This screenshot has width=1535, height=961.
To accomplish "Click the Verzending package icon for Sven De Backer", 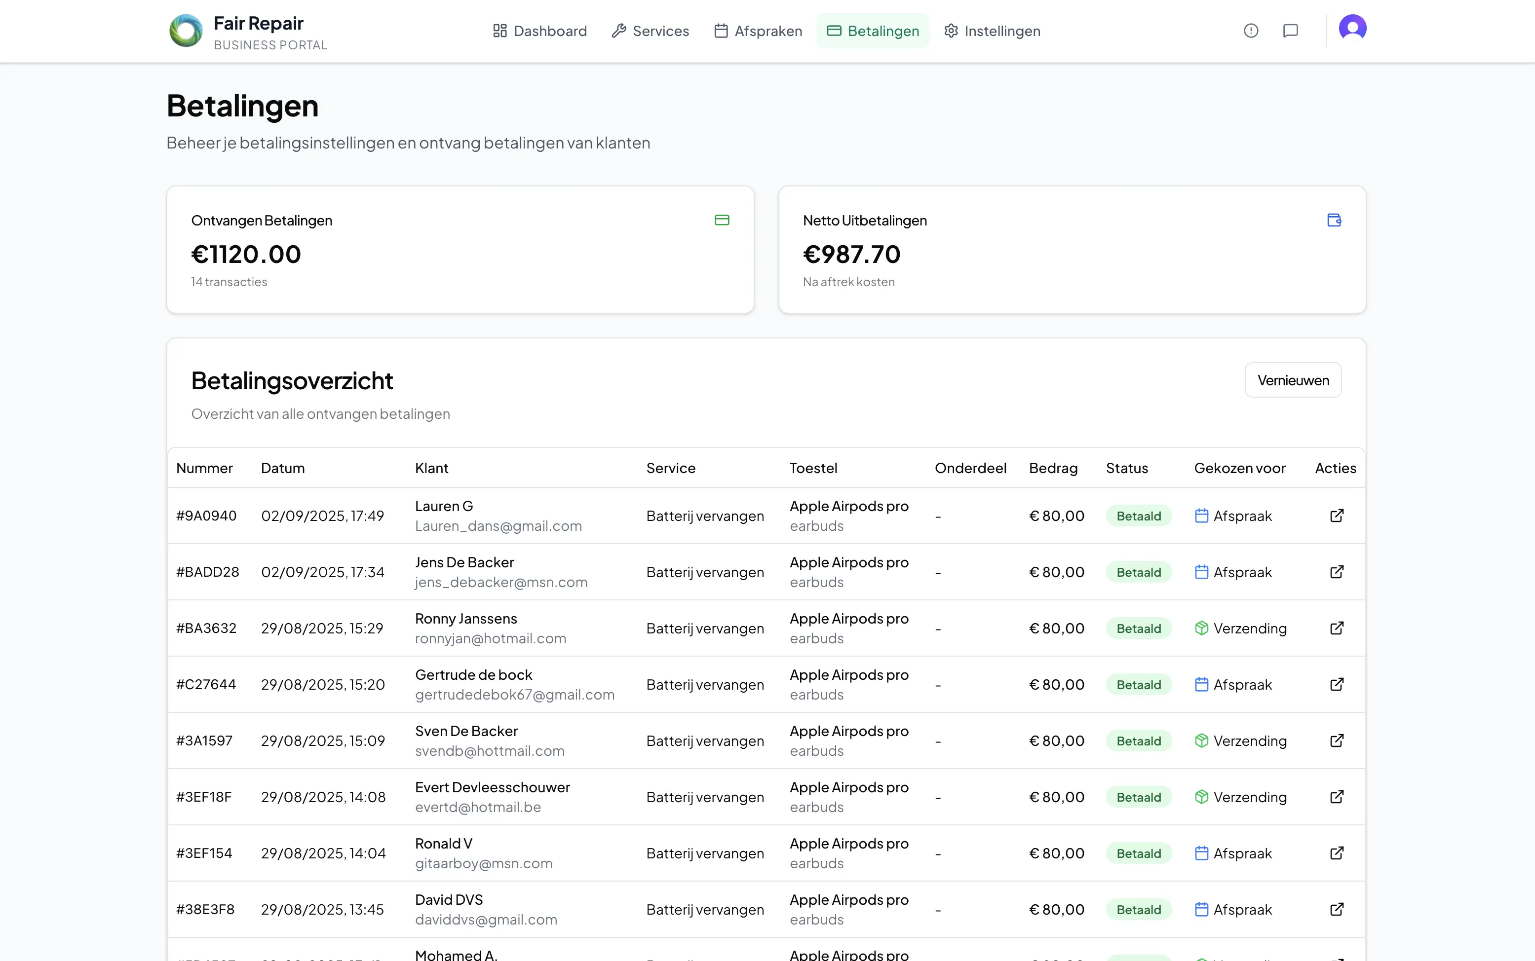I will pyautogui.click(x=1201, y=740).
